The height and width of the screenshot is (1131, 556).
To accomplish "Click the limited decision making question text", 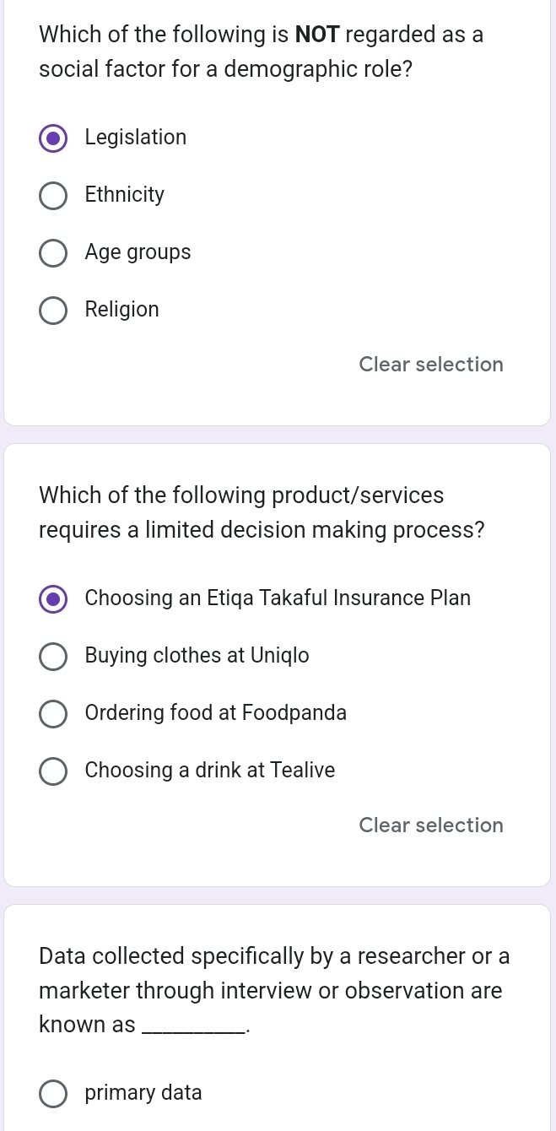I will tap(262, 513).
